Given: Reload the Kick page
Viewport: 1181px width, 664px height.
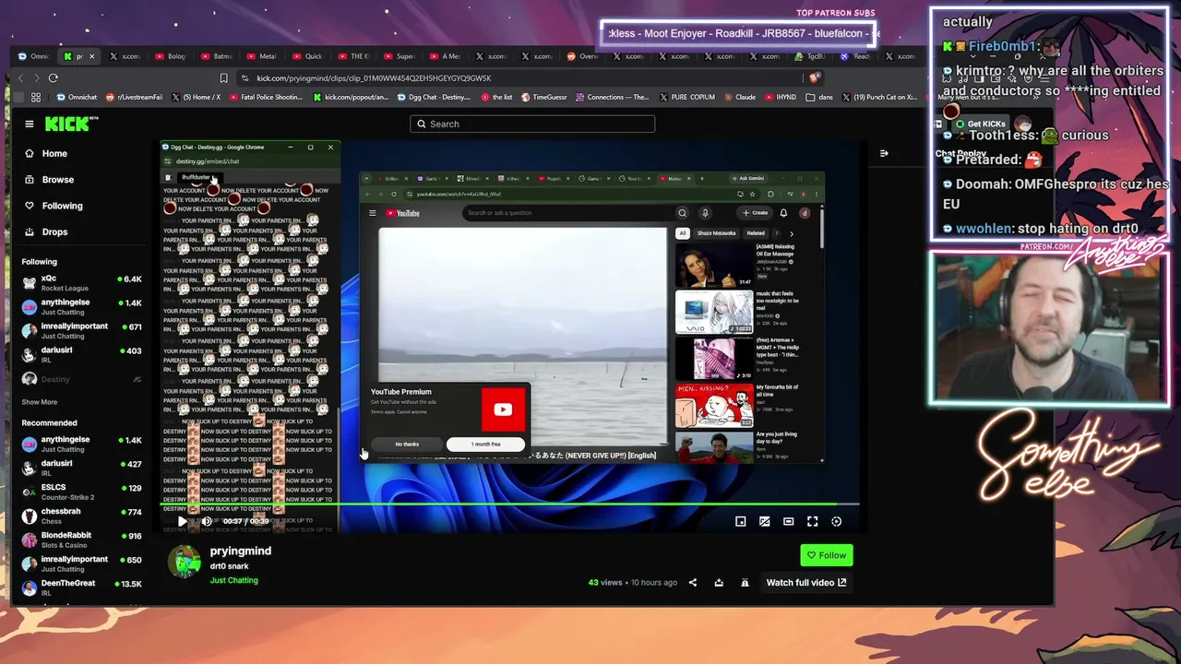Looking at the screenshot, I should coord(54,78).
